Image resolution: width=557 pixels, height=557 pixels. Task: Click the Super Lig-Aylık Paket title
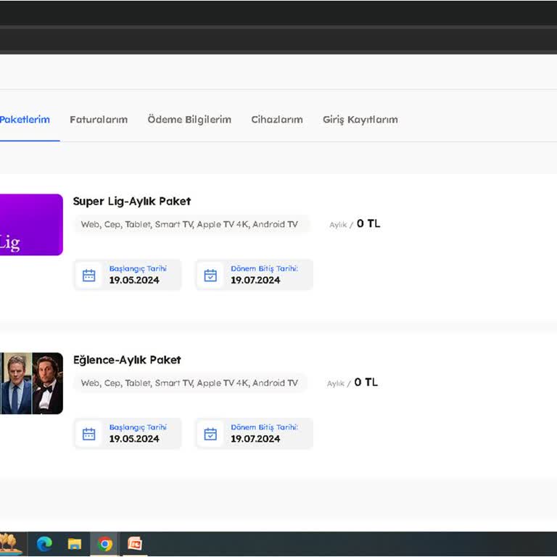click(132, 201)
